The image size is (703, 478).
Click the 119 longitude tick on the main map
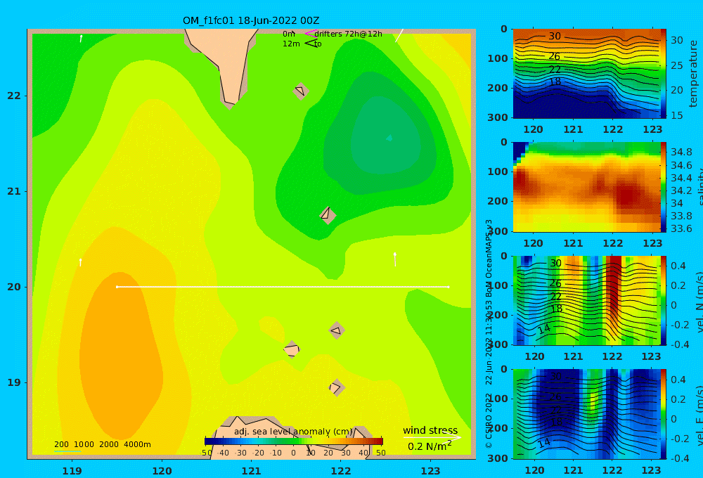point(72,471)
